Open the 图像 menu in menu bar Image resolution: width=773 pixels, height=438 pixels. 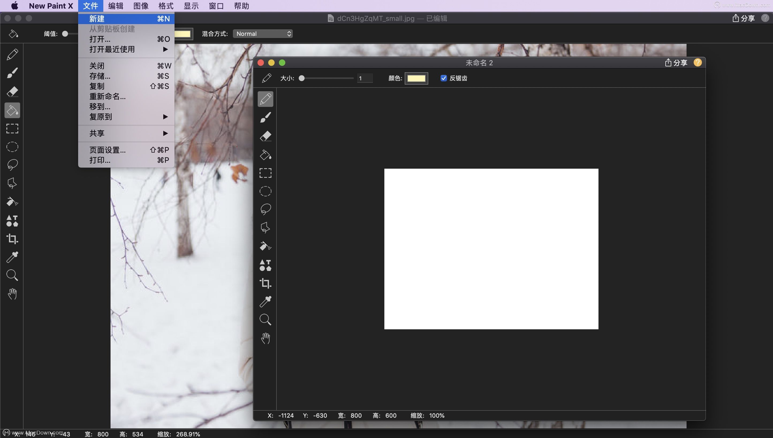(141, 6)
